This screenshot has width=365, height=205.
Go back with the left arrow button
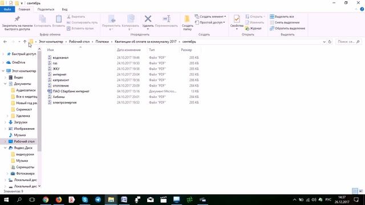(5, 42)
